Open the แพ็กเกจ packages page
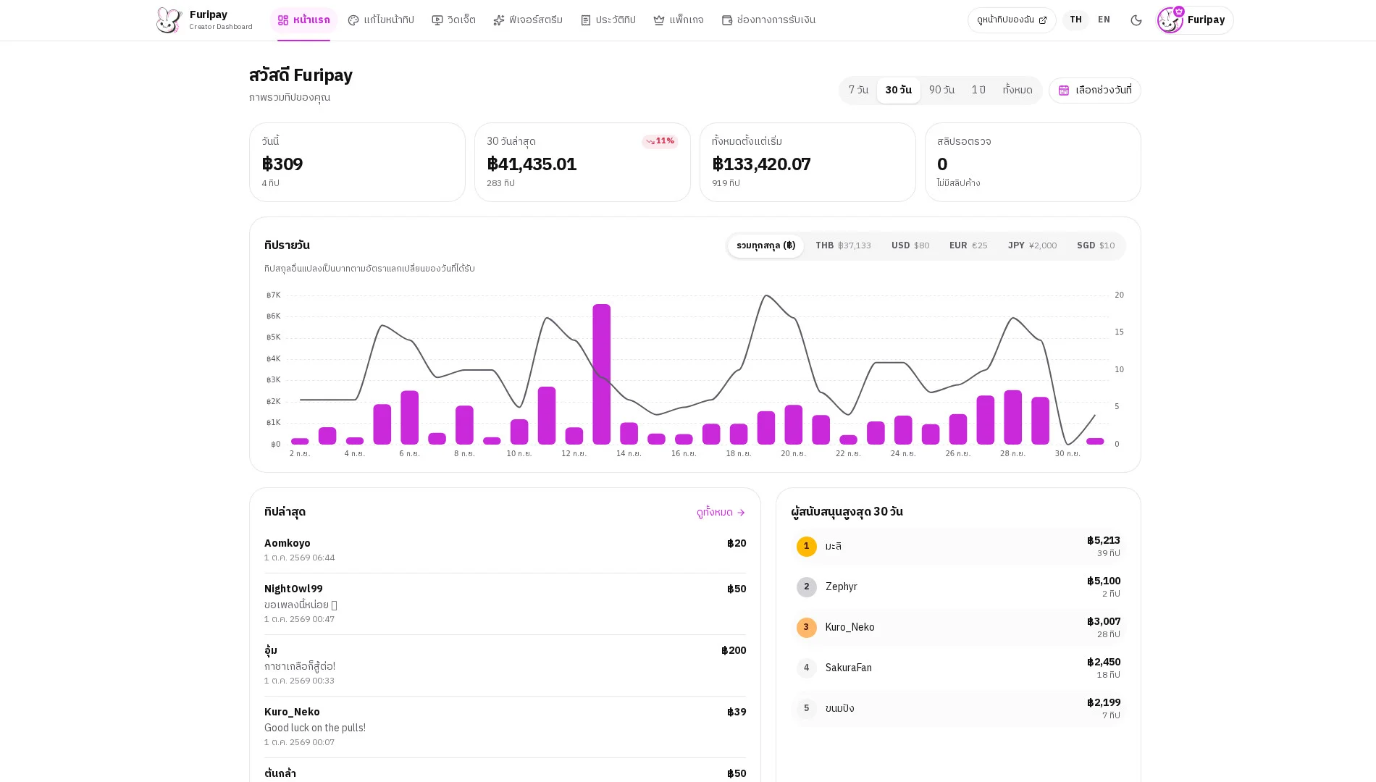The height and width of the screenshot is (782, 1376). tap(679, 20)
